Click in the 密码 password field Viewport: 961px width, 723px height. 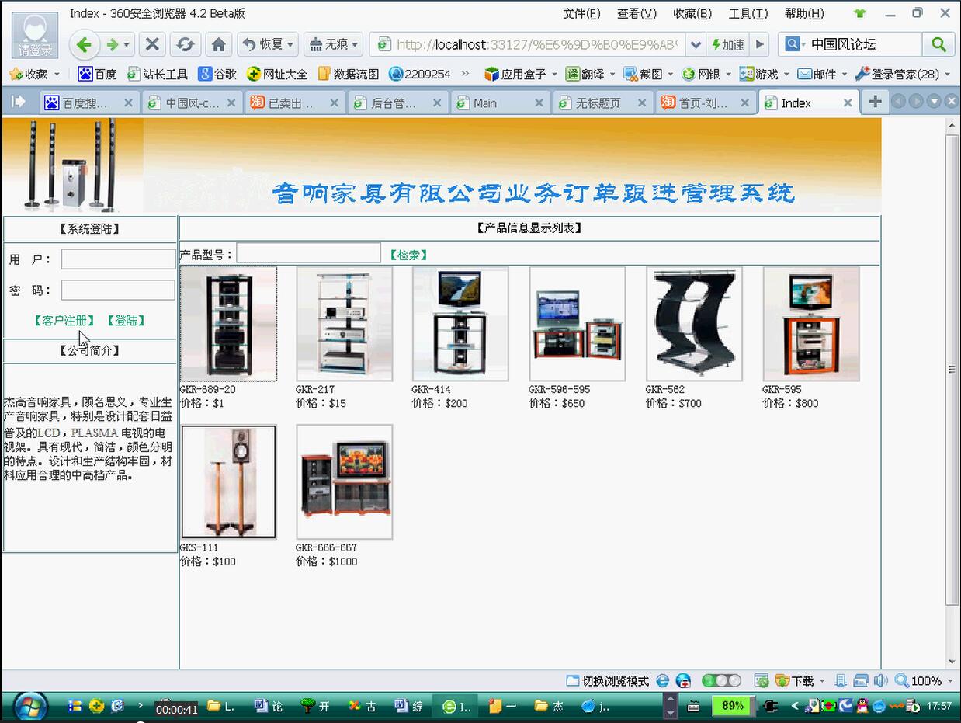[x=118, y=290]
